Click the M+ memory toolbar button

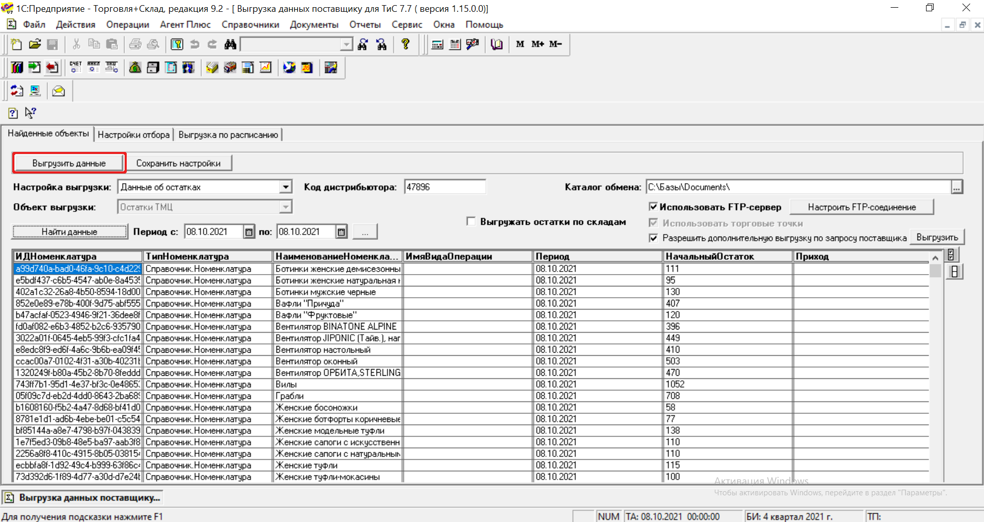click(537, 45)
